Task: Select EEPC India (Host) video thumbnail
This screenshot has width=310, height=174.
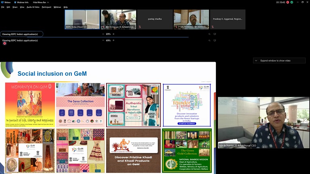Action: point(82,19)
